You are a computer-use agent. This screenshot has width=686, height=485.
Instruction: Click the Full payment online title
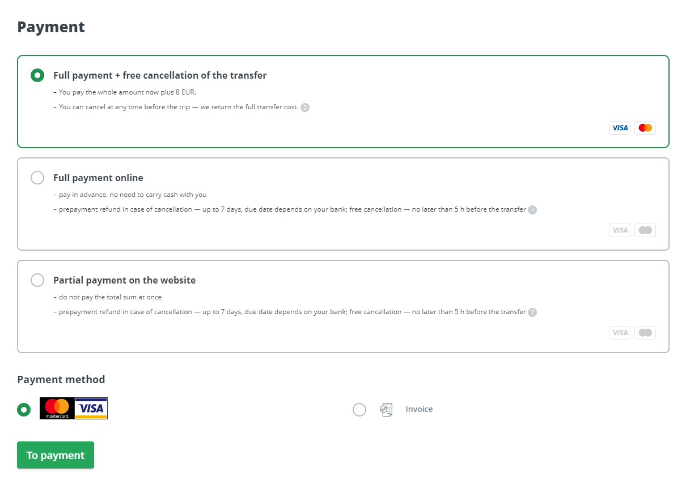click(98, 178)
